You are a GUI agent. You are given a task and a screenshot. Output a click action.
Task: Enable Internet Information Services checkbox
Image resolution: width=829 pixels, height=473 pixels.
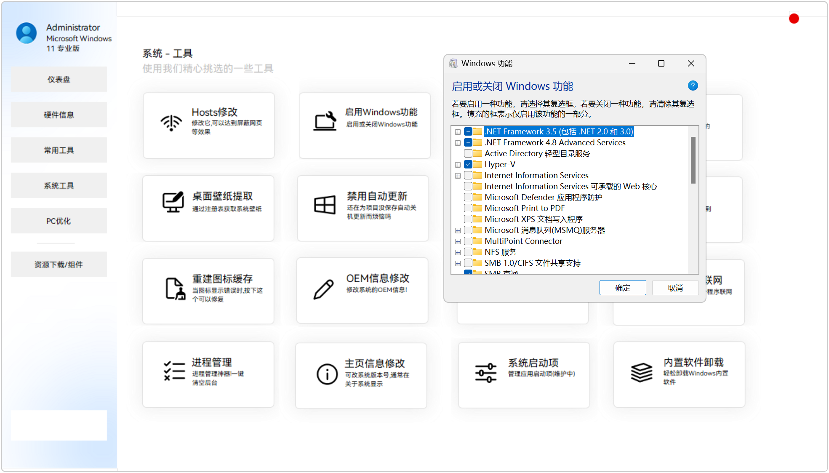point(468,175)
